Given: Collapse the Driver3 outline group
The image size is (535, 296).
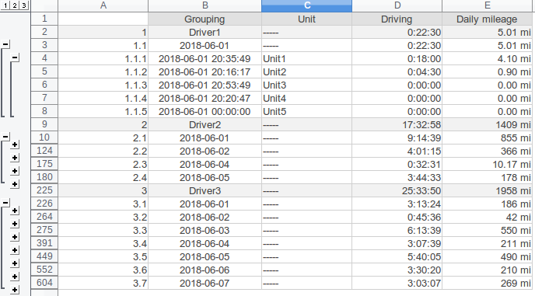Looking at the screenshot, I should pos(5,203).
